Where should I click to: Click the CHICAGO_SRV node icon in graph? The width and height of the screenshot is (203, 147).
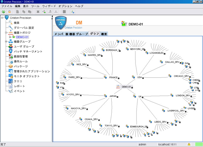(170, 76)
